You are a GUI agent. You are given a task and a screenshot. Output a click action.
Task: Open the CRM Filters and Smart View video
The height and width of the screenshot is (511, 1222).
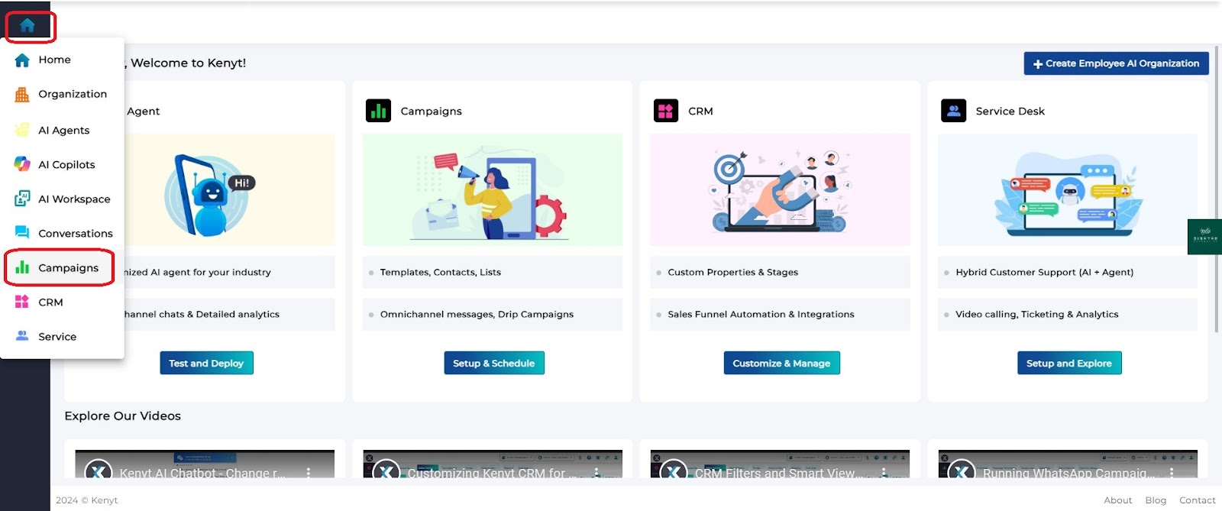(780, 464)
